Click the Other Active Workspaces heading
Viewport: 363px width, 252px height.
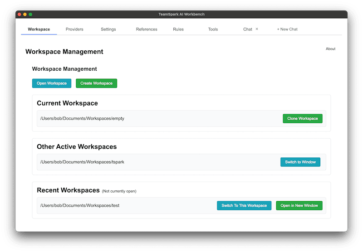click(x=77, y=146)
